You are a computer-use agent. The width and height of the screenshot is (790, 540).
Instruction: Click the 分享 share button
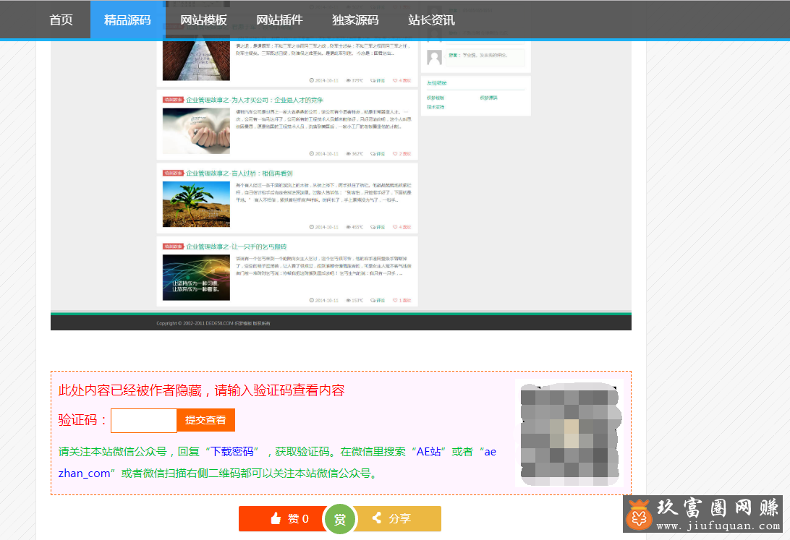(x=397, y=518)
